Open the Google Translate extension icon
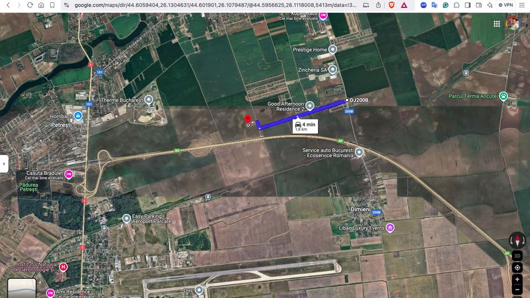Image resolution: width=530 pixels, height=298 pixels. coord(435,5)
